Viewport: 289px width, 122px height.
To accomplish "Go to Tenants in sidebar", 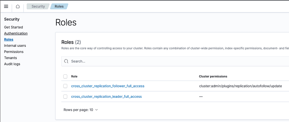I will pyautogui.click(x=10, y=58).
